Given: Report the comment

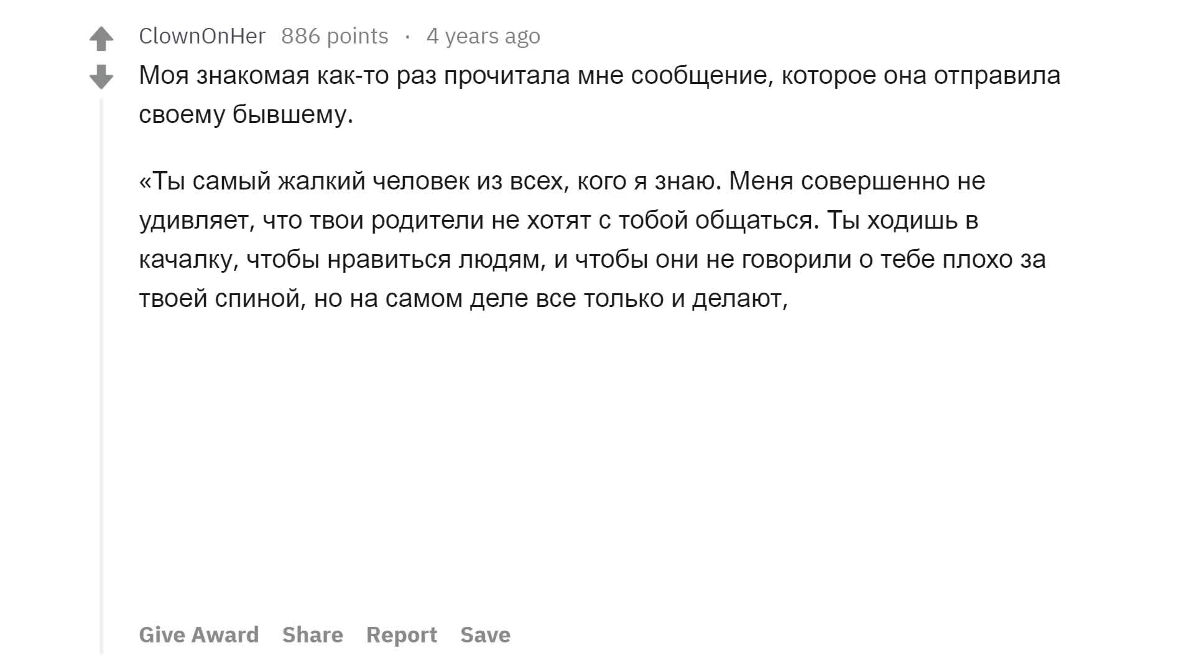Looking at the screenshot, I should (402, 634).
